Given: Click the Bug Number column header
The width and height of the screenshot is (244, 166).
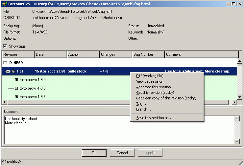Looking at the screenshot, I should click(148, 54).
